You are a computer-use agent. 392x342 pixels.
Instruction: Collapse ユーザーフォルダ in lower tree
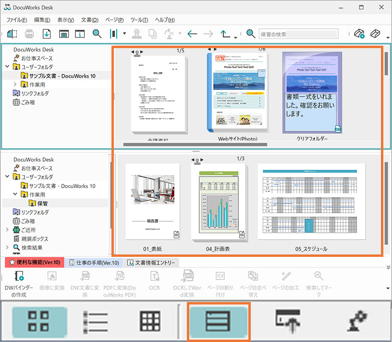tap(7, 177)
